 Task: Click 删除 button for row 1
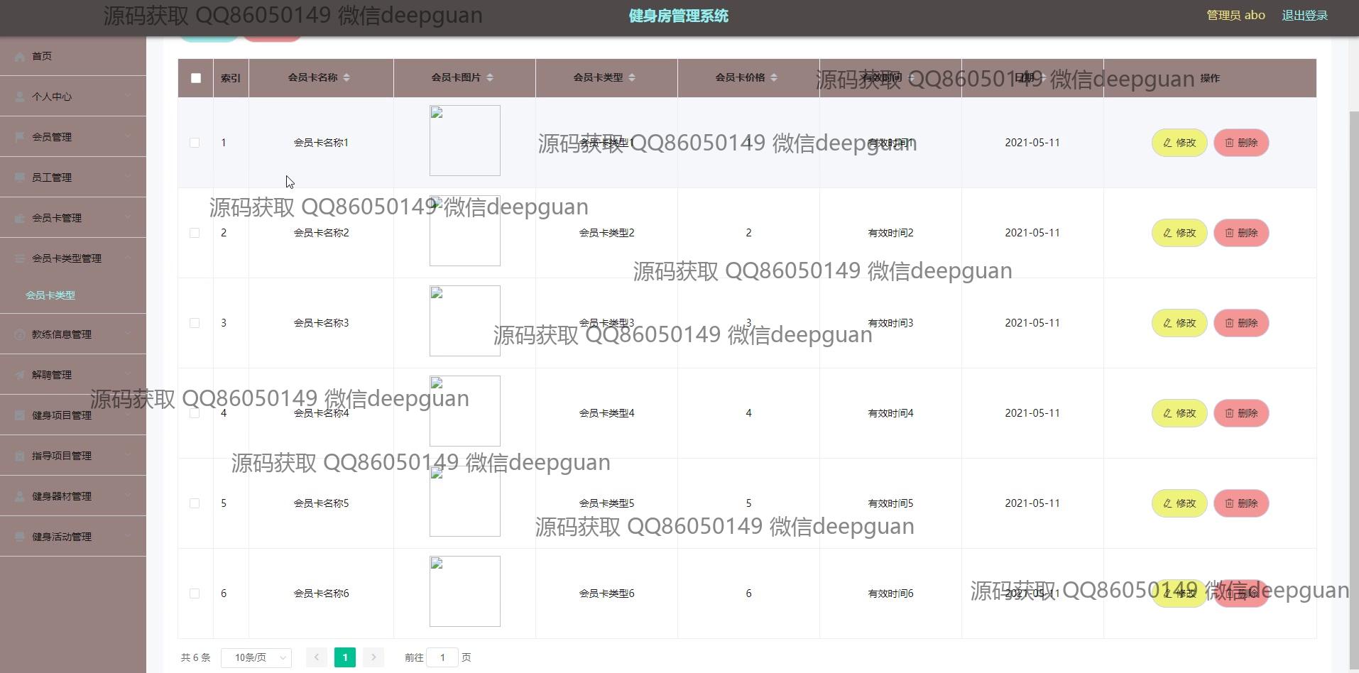[1241, 143]
